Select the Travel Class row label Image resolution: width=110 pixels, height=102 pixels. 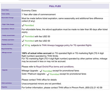5,10
